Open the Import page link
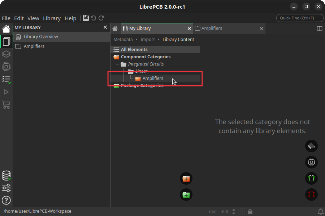The width and height of the screenshot is (325, 216). [x=148, y=39]
